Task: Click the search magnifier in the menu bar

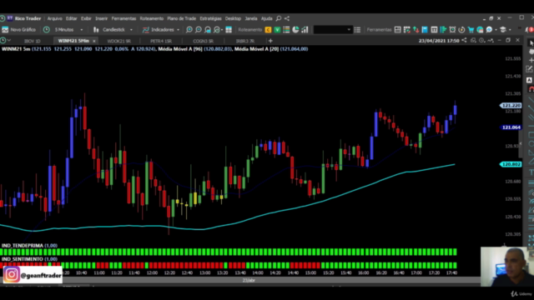Action: 279,18
